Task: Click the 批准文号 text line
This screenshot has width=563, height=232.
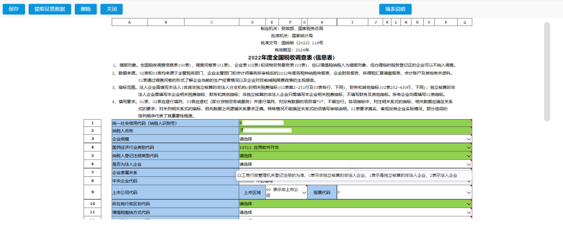Action: [291, 43]
